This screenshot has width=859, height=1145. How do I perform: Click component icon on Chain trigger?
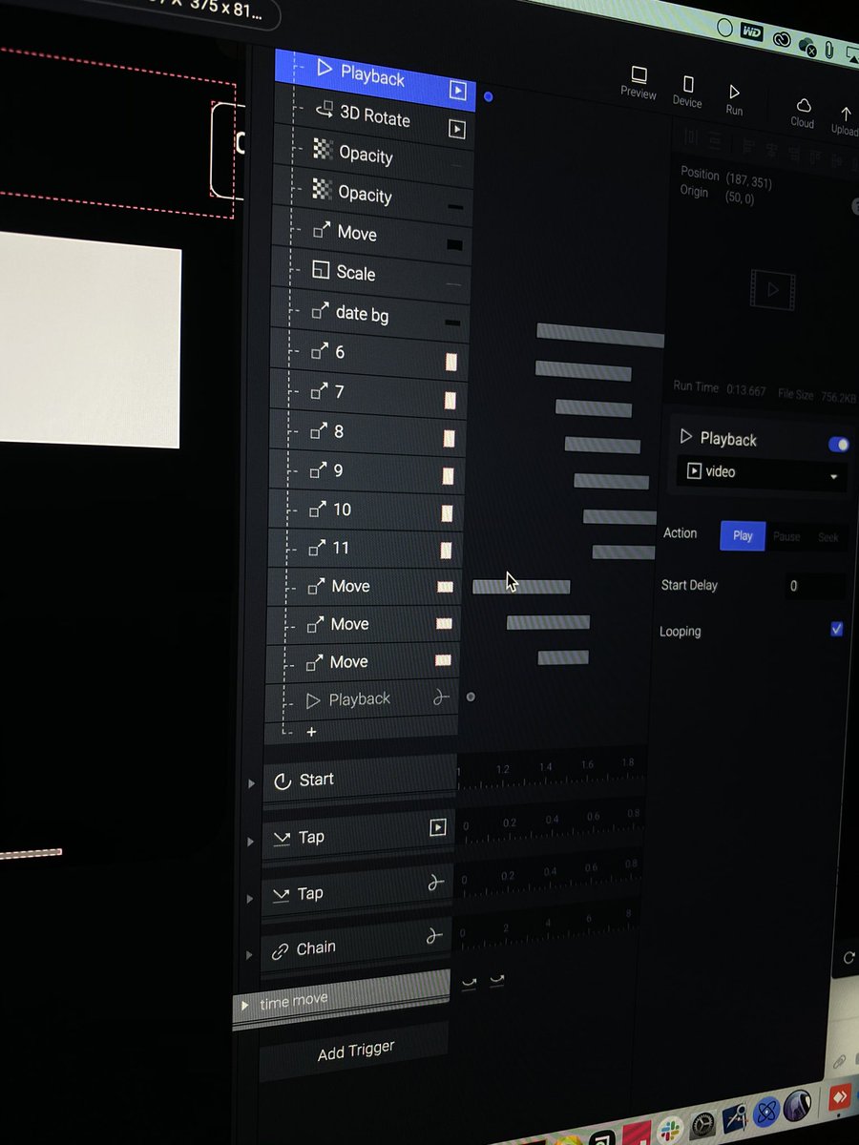[x=434, y=937]
